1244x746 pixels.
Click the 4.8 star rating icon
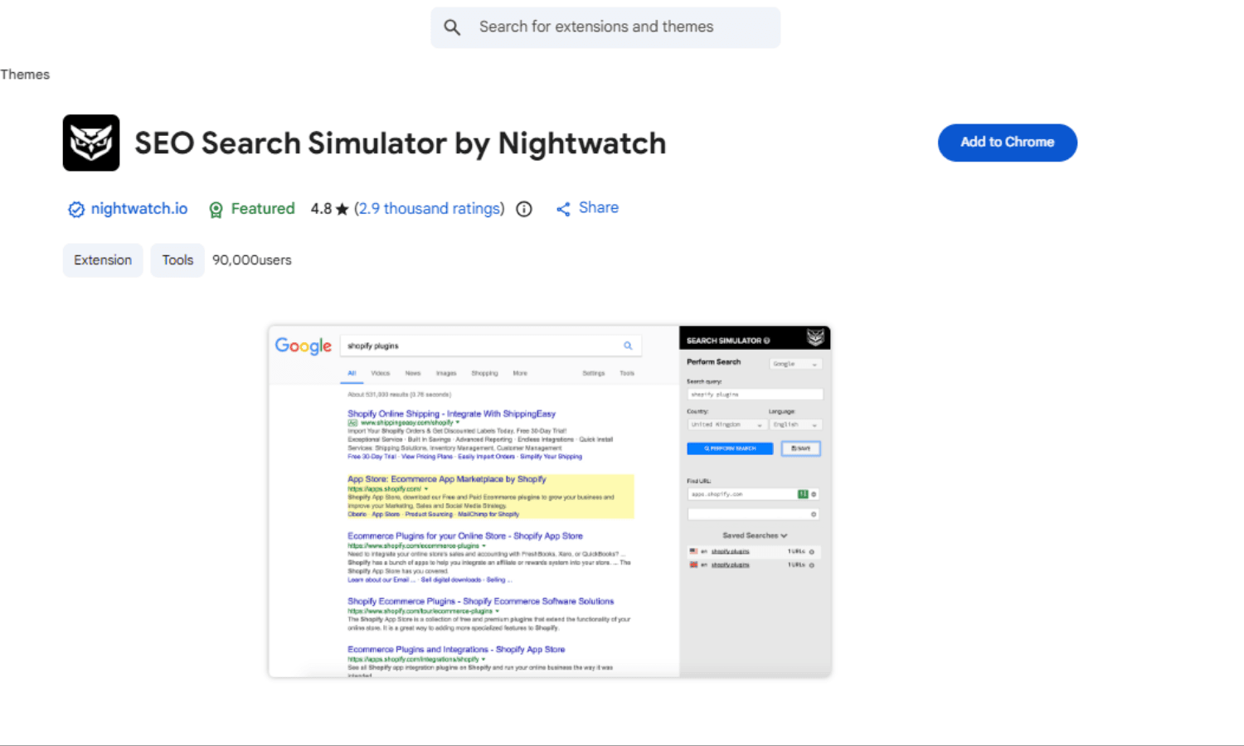342,210
